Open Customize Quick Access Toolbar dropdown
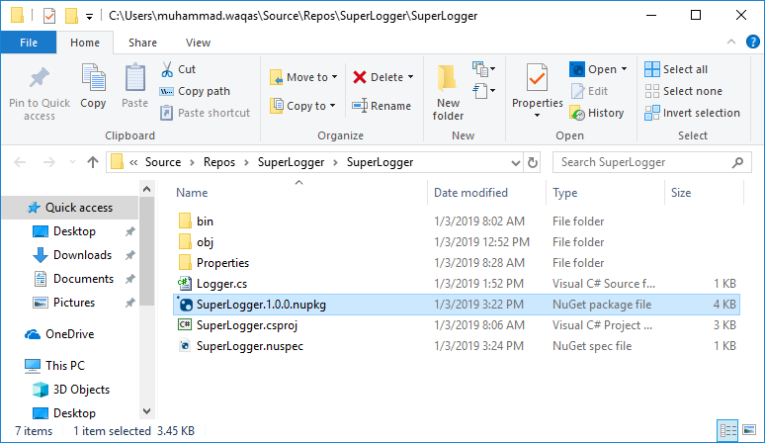Image resolution: width=765 pixels, height=443 pixels. 89,17
